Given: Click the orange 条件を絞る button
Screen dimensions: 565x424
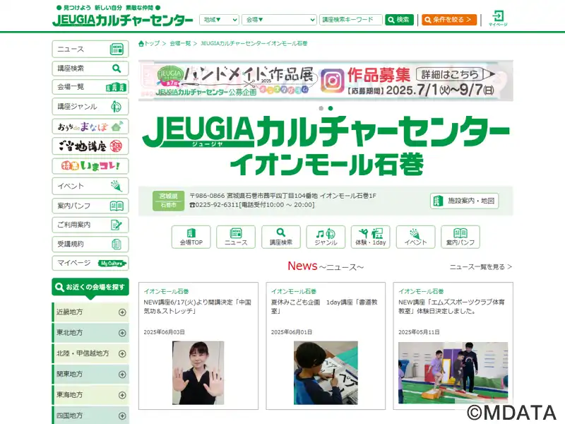Looking at the screenshot, I should 449,20.
